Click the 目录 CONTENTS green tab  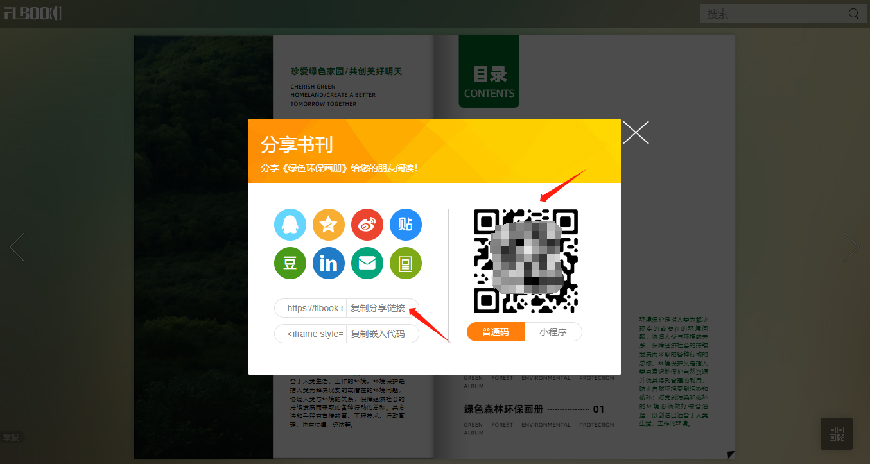click(x=489, y=71)
